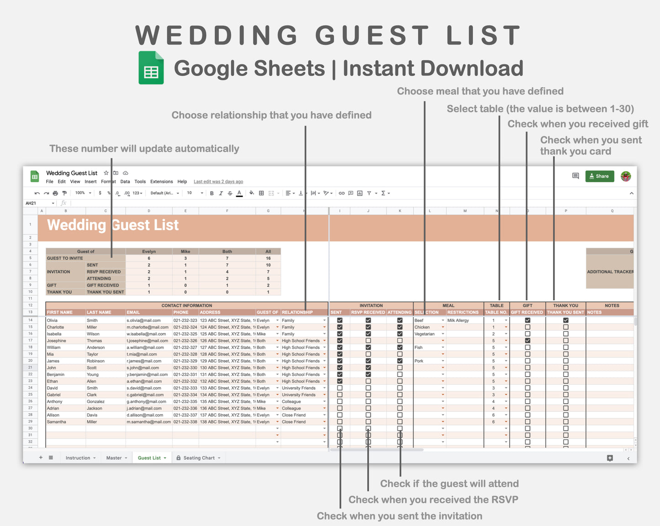Apply Bold formatting
The width and height of the screenshot is (660, 526).
point(211,193)
